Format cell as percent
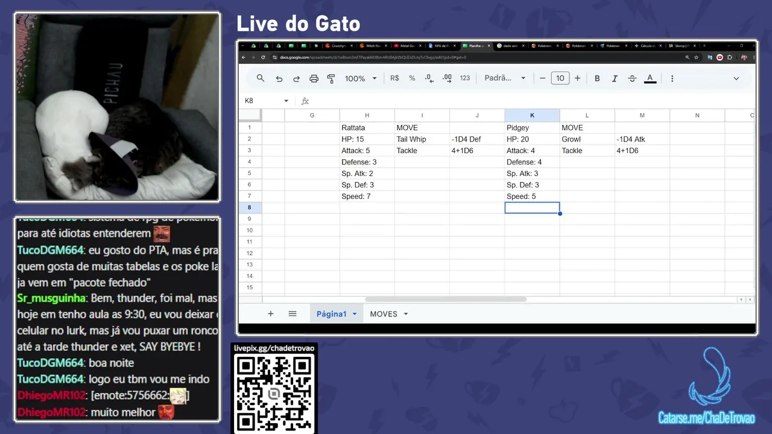Screen dimensions: 772x434 412,78
